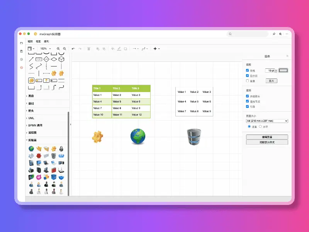This screenshot has height=232, width=309.
Task: Click the grid color swatch
Action: [283, 70]
